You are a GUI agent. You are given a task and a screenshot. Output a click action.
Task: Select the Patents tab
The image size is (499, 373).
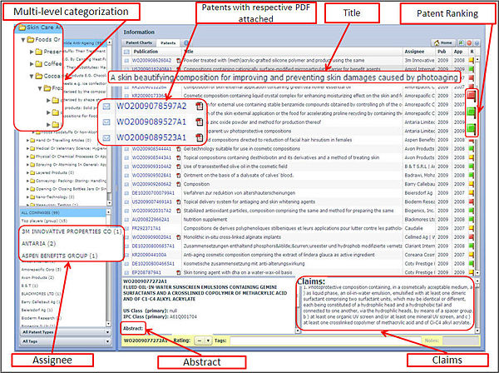point(168,43)
